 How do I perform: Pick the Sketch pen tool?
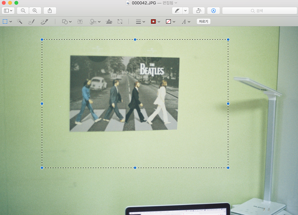click(x=32, y=21)
